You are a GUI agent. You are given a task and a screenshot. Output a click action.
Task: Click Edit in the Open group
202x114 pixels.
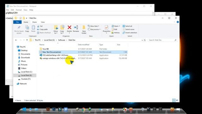click(x=114, y=29)
